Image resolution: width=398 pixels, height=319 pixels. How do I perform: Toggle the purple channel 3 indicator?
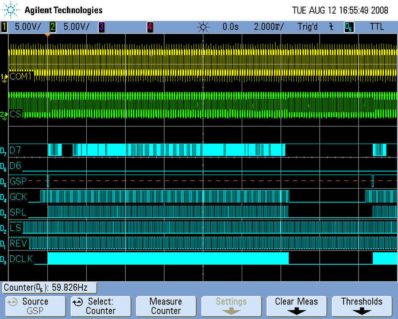pyautogui.click(x=101, y=27)
